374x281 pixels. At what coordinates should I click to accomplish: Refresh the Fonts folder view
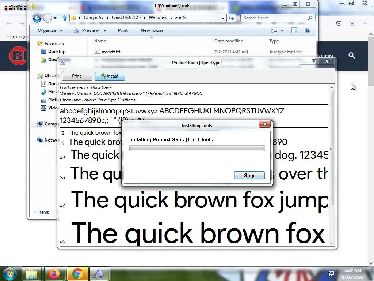[231, 18]
